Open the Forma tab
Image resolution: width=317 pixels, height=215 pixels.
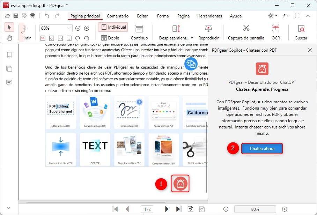pyautogui.click(x=163, y=16)
